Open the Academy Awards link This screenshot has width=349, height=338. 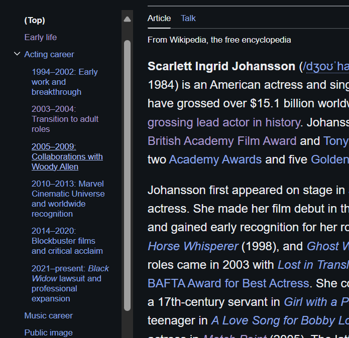(215, 159)
